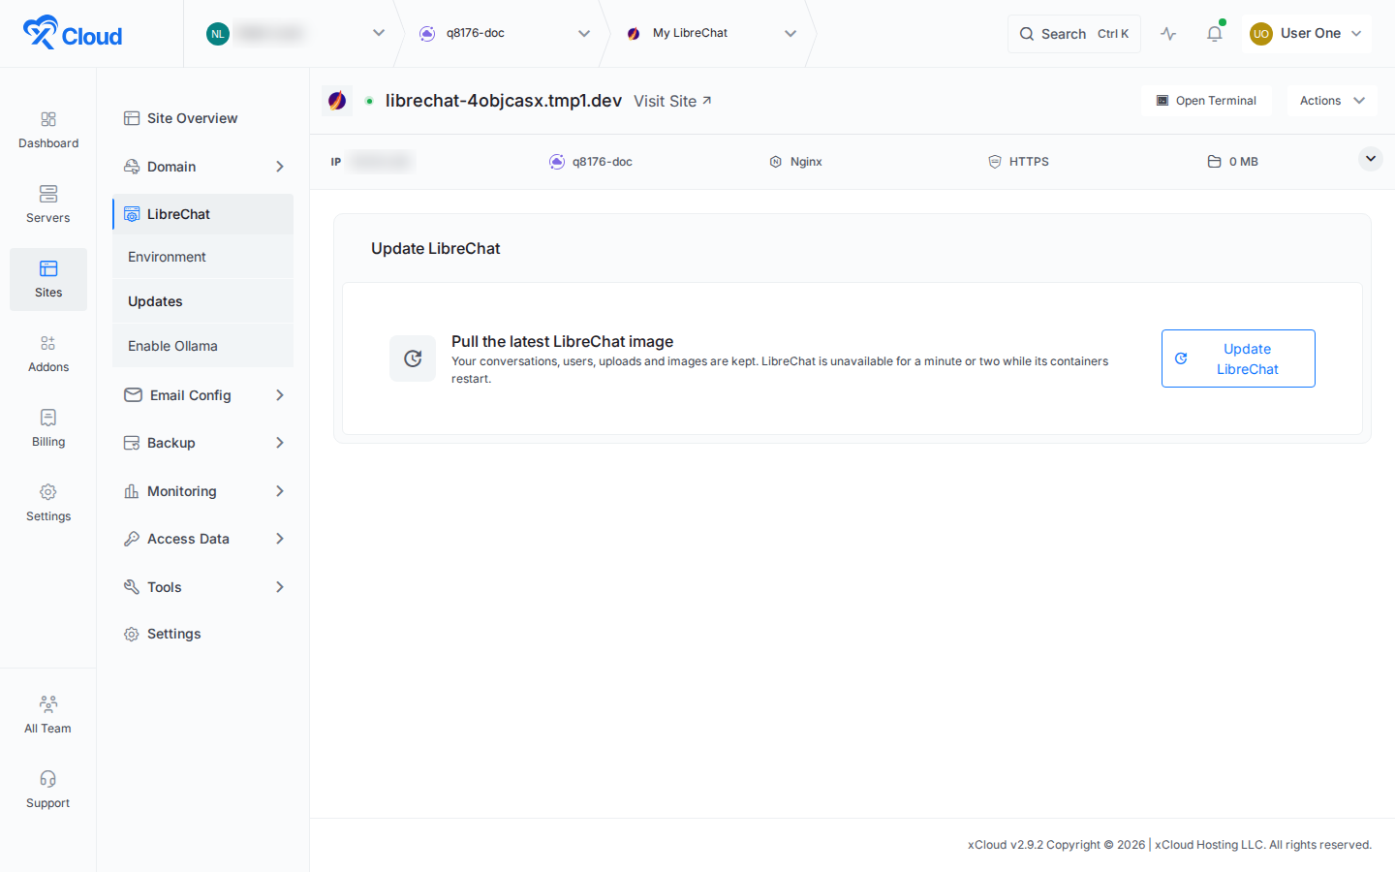Click the search magnifier icon
1395x872 pixels.
click(x=1027, y=34)
